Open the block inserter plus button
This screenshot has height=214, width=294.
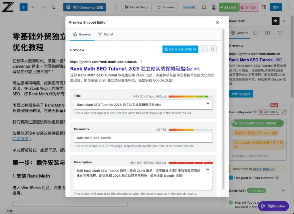point(24,7)
